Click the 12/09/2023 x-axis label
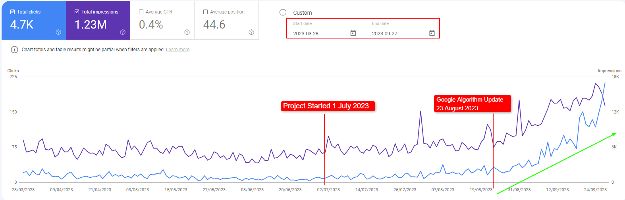 [557, 190]
